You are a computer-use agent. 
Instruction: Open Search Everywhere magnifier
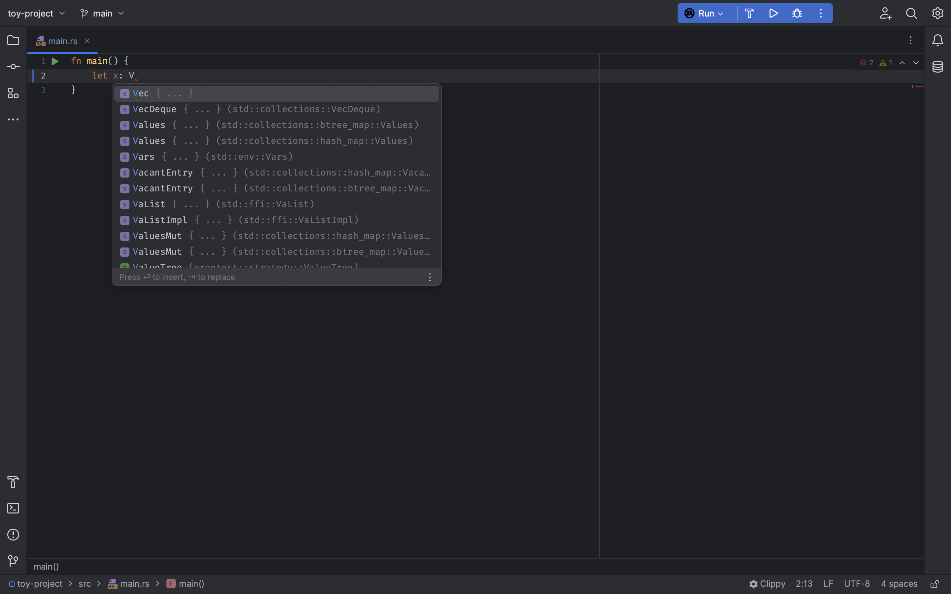[911, 13]
